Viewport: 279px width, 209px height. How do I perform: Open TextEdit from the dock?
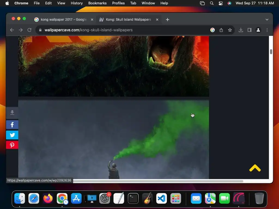point(119,198)
